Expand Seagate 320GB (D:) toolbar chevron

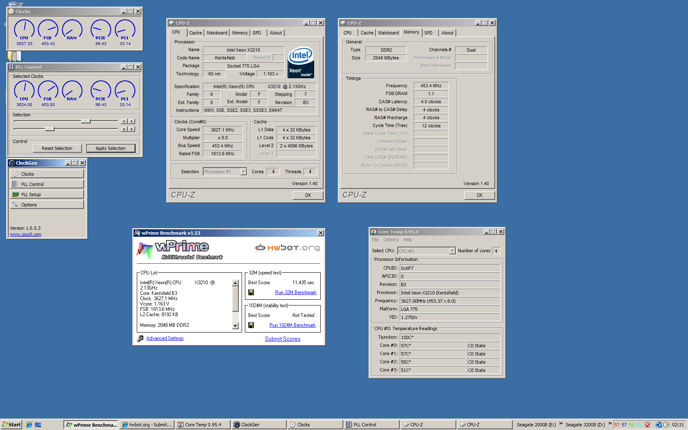click(610, 424)
